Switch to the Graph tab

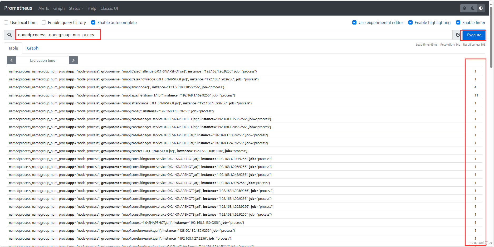[32, 48]
